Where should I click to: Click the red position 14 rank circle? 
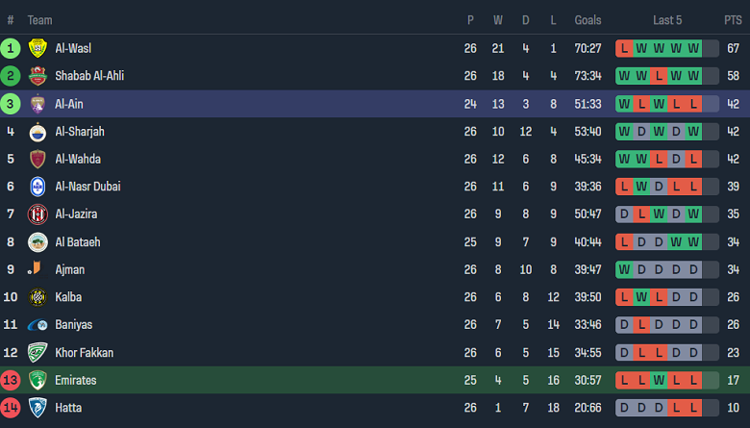(11, 408)
